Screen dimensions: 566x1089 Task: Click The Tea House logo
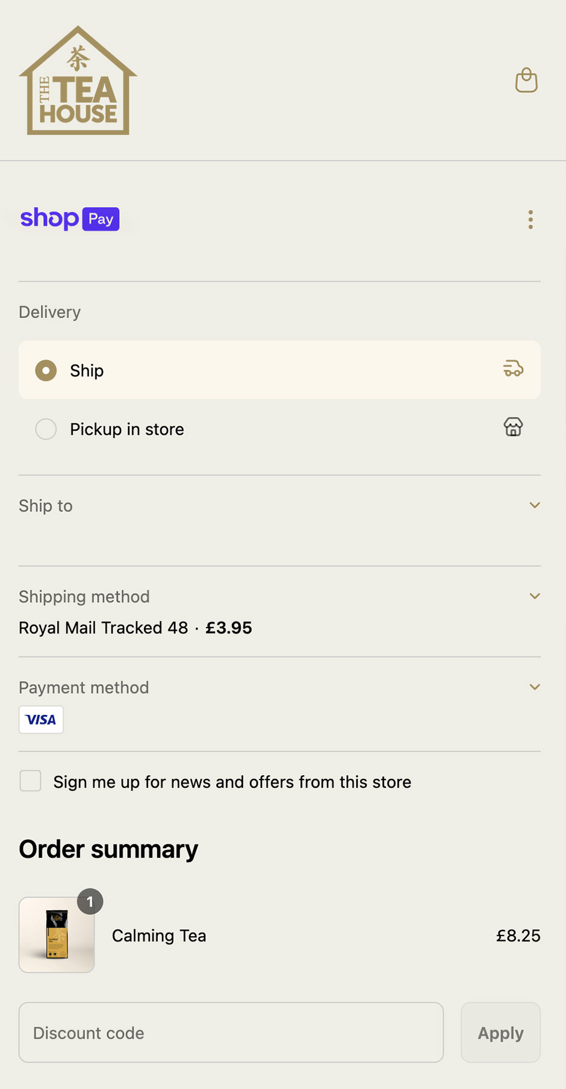(x=78, y=81)
